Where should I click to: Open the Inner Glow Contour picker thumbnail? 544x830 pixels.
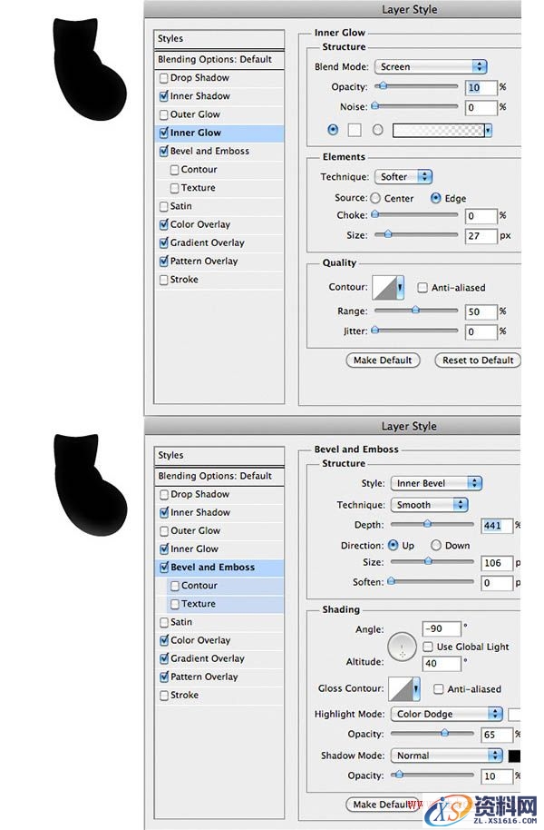point(384,288)
